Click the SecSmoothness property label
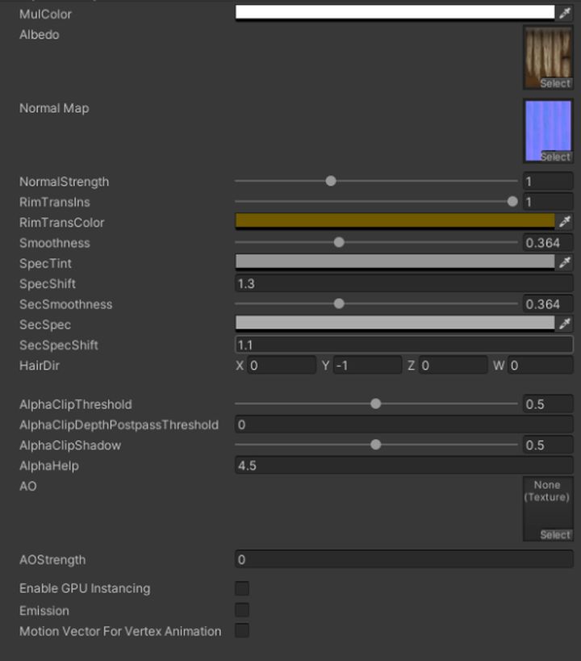This screenshot has width=581, height=661. click(66, 304)
